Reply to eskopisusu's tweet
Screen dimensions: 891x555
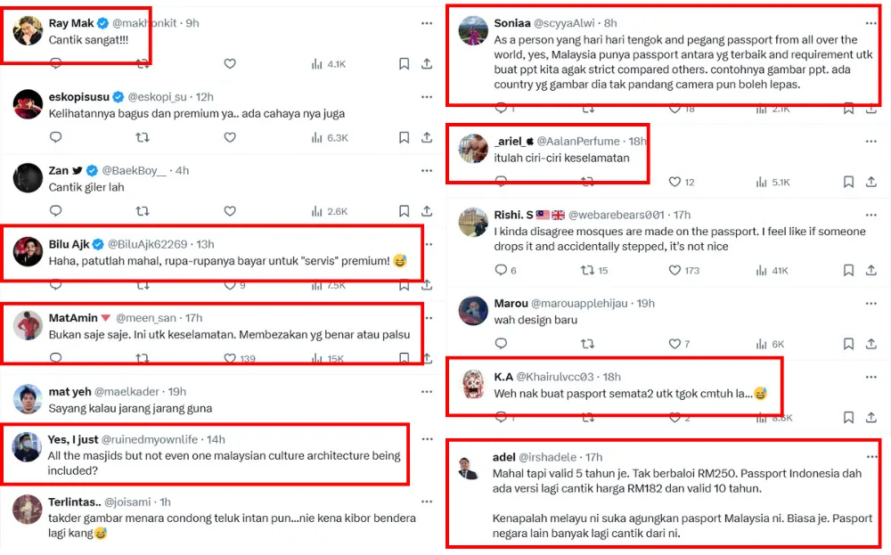tap(55, 138)
